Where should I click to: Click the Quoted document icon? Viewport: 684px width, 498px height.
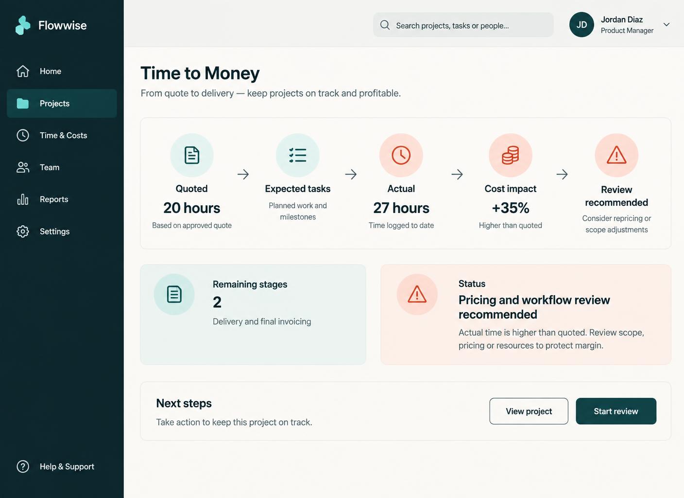[x=192, y=155]
